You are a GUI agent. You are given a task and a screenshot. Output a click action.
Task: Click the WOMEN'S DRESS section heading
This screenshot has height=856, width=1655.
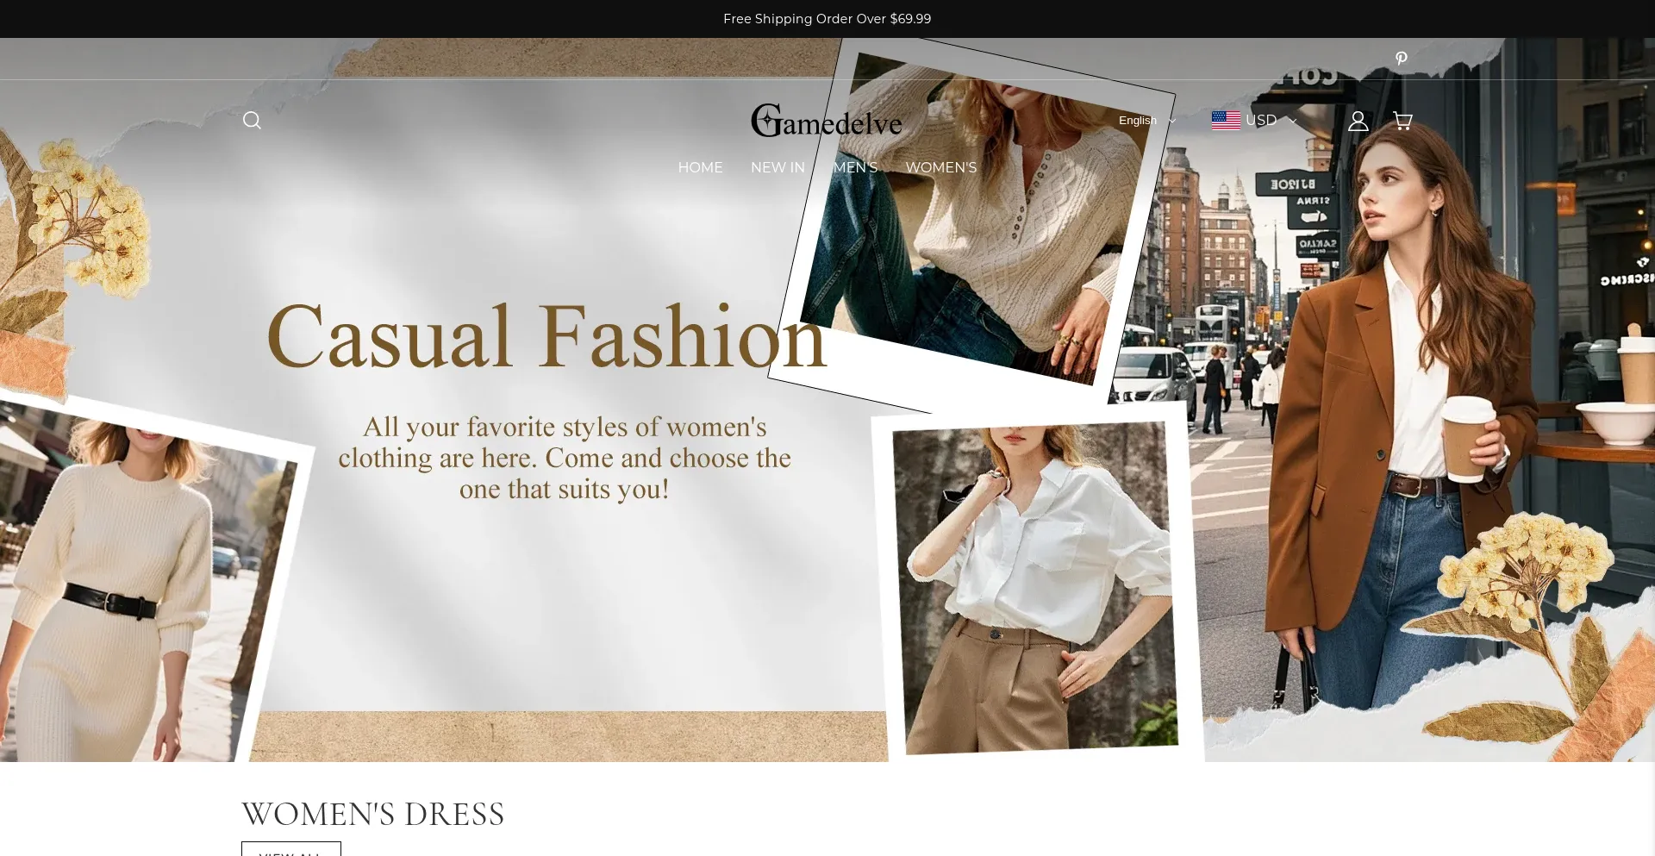[372, 814]
